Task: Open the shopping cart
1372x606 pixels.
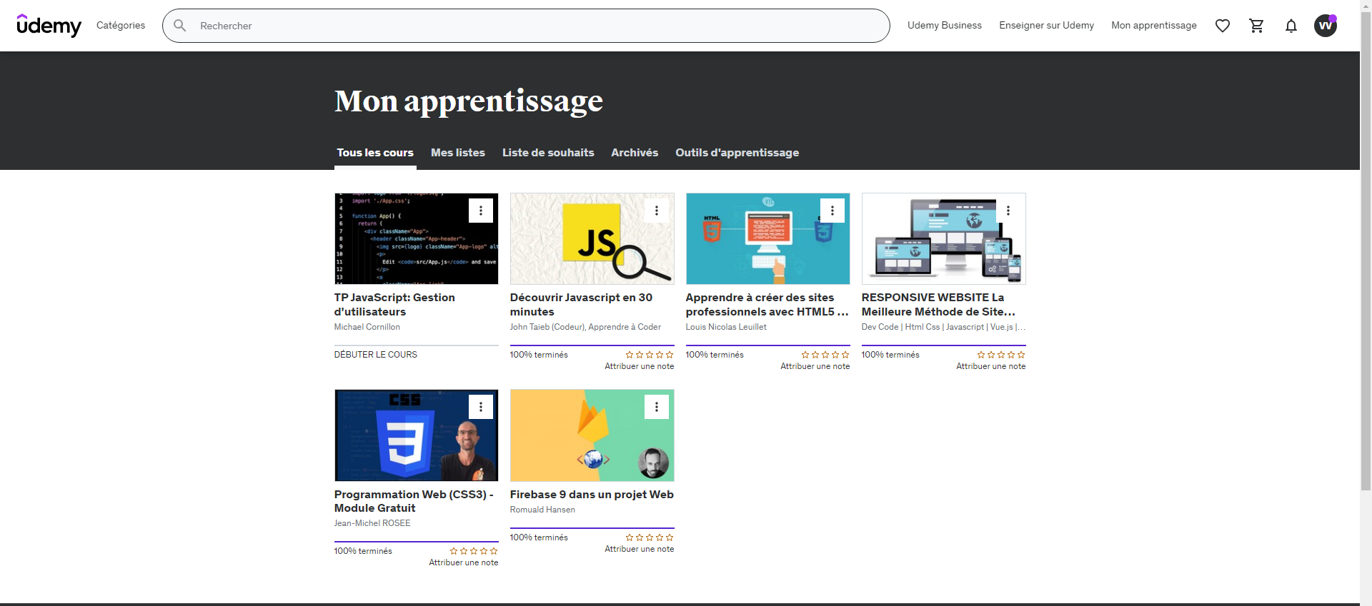Action: click(1256, 26)
